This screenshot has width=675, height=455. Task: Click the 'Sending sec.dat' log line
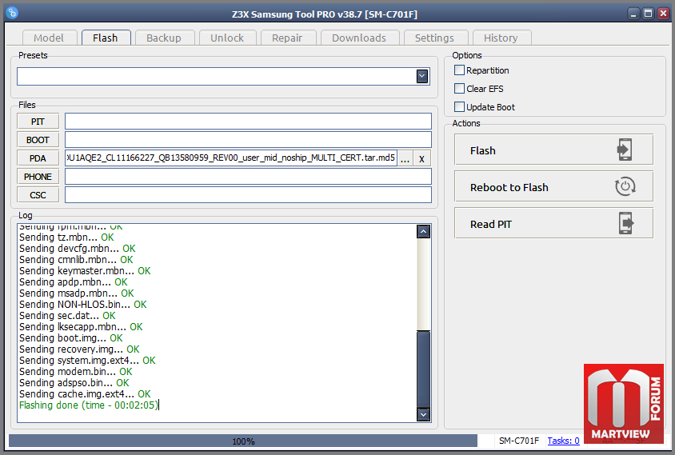(67, 316)
